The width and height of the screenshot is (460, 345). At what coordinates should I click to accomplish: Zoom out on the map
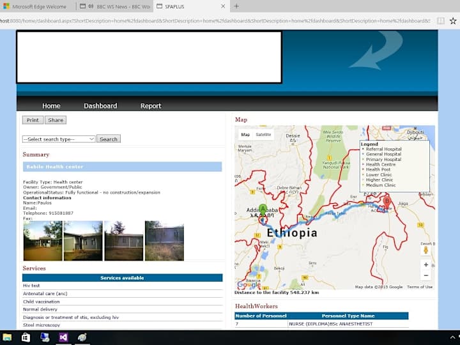pyautogui.click(x=426, y=275)
